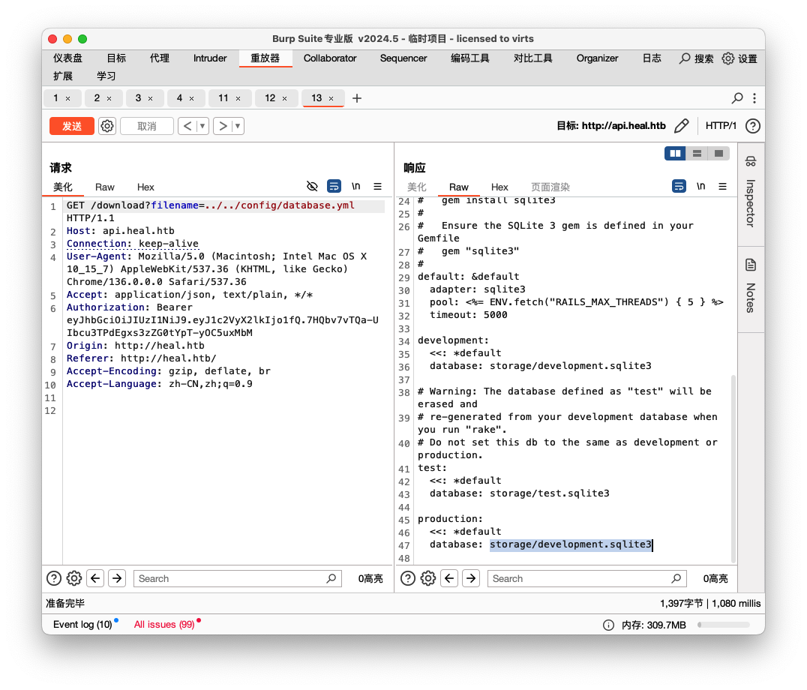This screenshot has width=807, height=690.
Task: Toggle word wrap in request editor
Action: tap(334, 186)
